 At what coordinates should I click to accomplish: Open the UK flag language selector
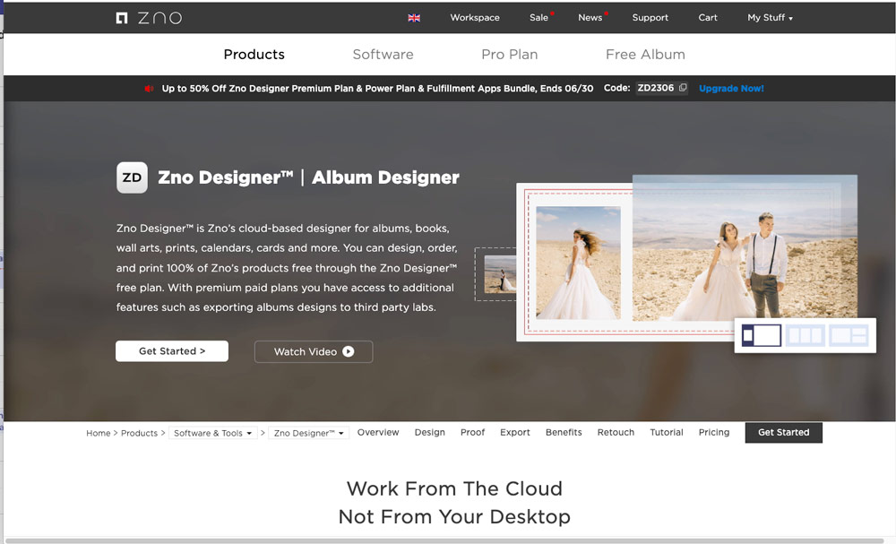tap(414, 18)
